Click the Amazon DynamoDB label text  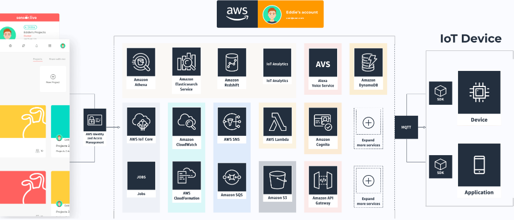(x=368, y=83)
